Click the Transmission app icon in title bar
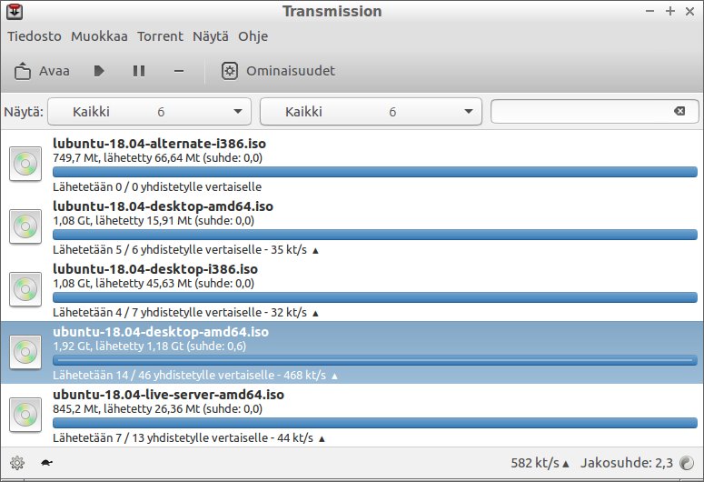The width and height of the screenshot is (704, 482). [15, 11]
